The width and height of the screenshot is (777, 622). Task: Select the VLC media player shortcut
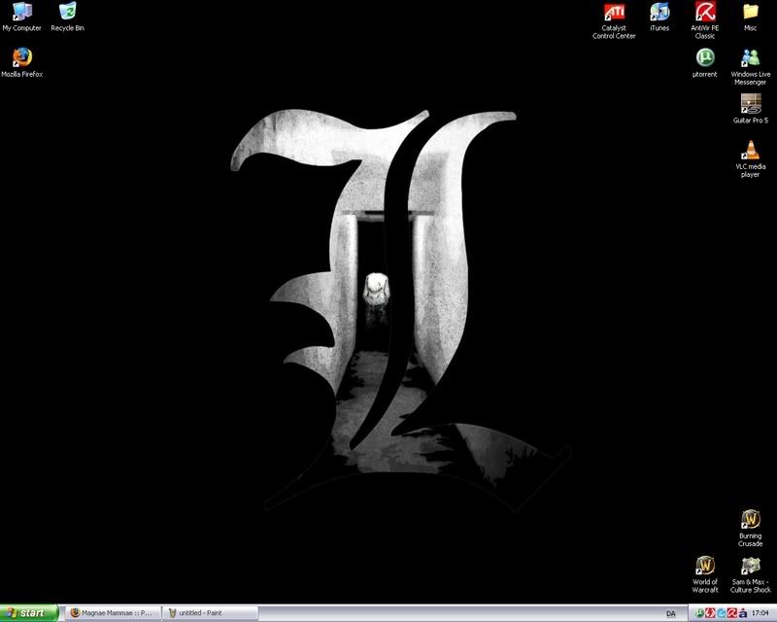tap(750, 158)
